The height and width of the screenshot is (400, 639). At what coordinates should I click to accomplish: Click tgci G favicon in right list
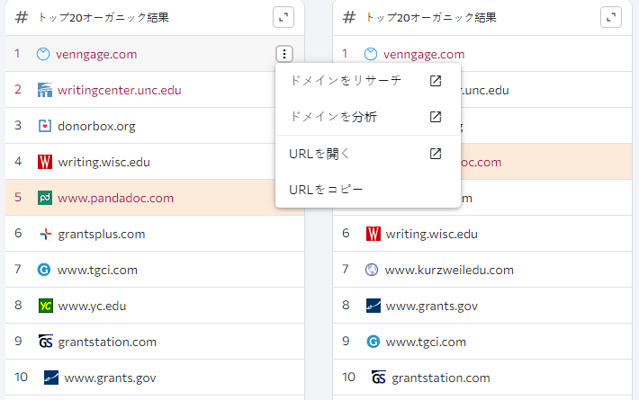(x=373, y=342)
